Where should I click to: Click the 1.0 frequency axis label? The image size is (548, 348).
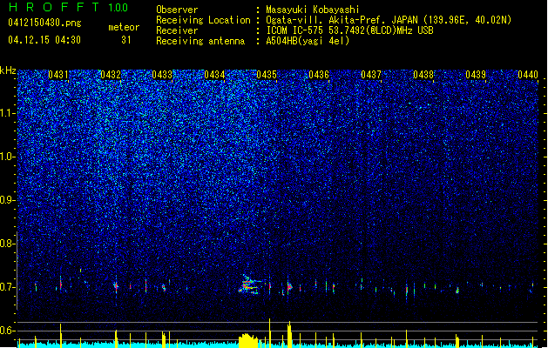point(8,157)
